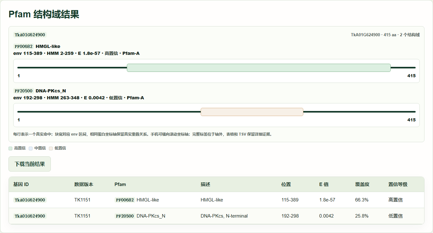Image resolution: width=433 pixels, height=233 pixels.
Task: Click the 192-298 position cell
Action: pos(290,216)
